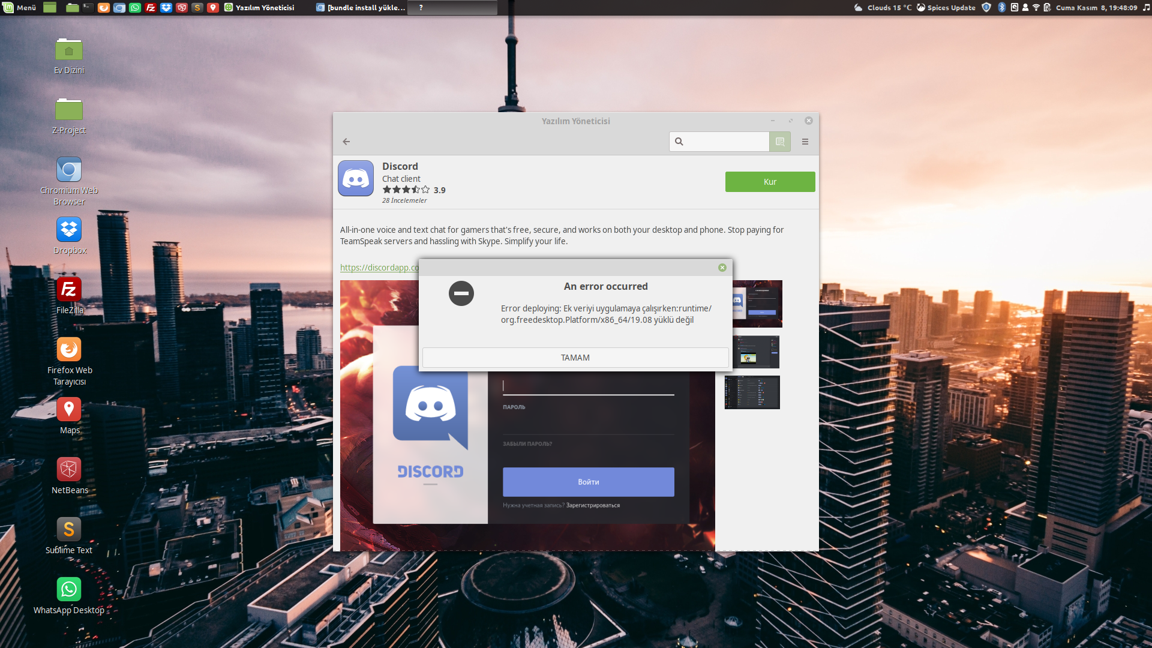Open the NetBeans desktop shortcut
This screenshot has height=648, width=1152.
click(69, 470)
